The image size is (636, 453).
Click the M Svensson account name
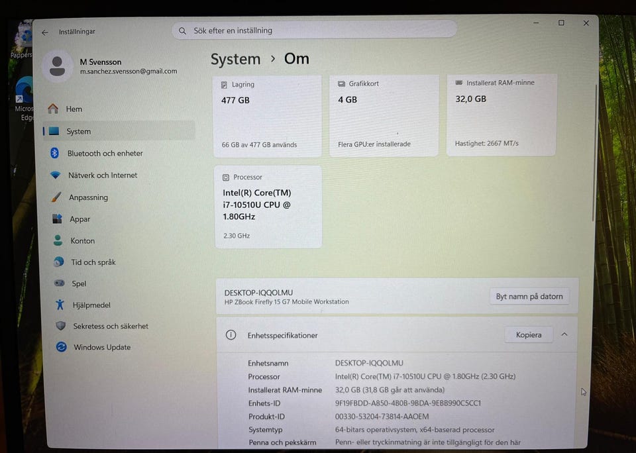[101, 62]
